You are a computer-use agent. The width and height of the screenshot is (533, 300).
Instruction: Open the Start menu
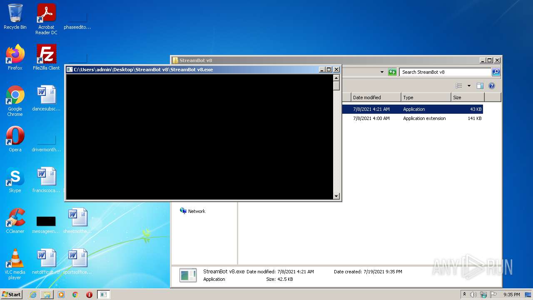(12, 295)
